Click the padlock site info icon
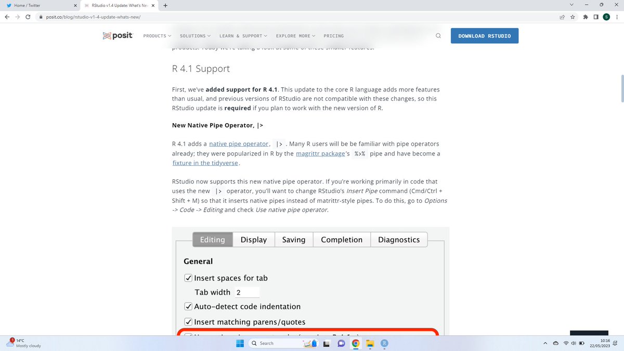Viewport: 624px width, 351px height. [41, 17]
